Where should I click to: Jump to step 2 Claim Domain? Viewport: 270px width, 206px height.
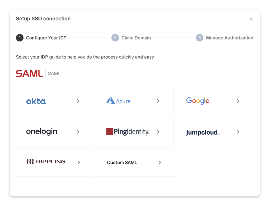point(136,38)
